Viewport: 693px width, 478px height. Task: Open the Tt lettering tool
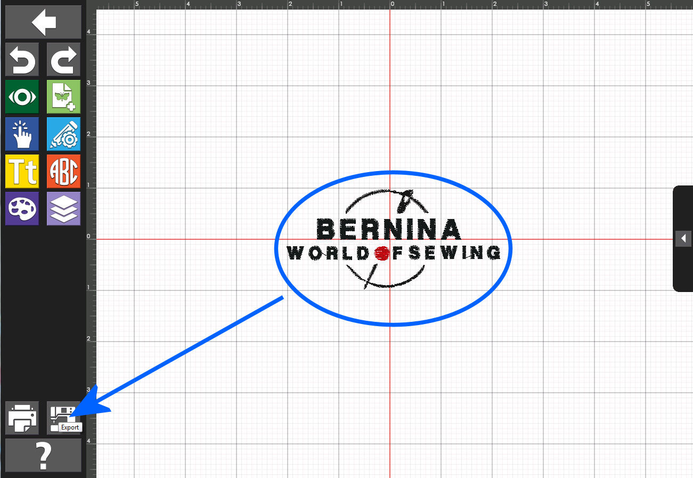coord(22,171)
